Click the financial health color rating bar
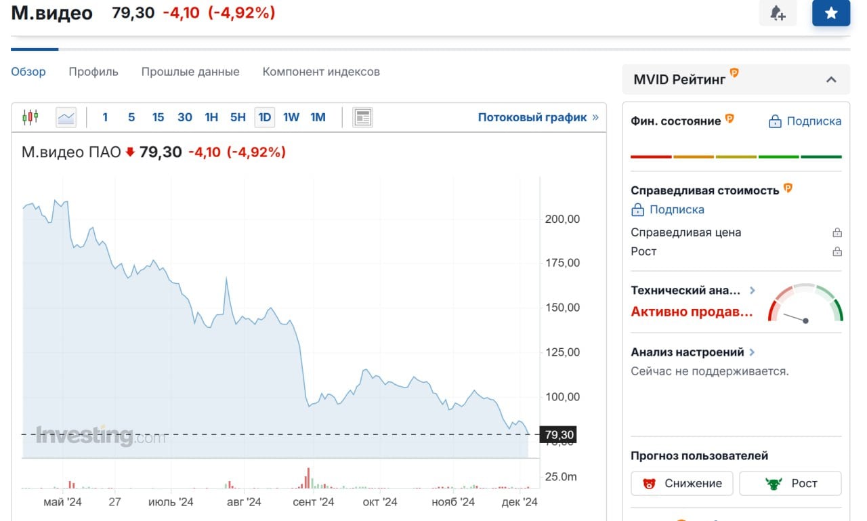Viewport: 867px width, 521px height. [736, 157]
